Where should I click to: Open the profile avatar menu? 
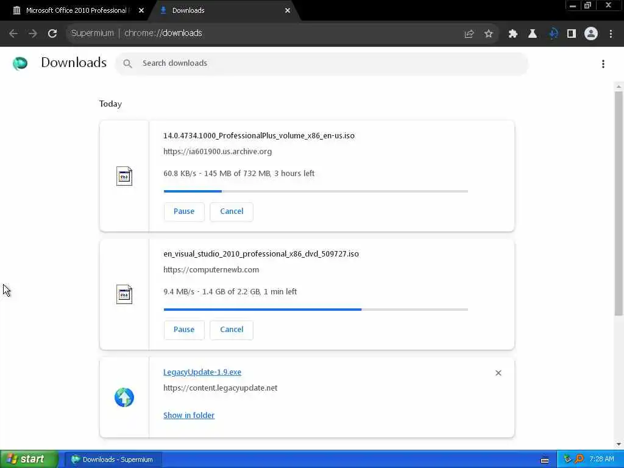pyautogui.click(x=591, y=34)
